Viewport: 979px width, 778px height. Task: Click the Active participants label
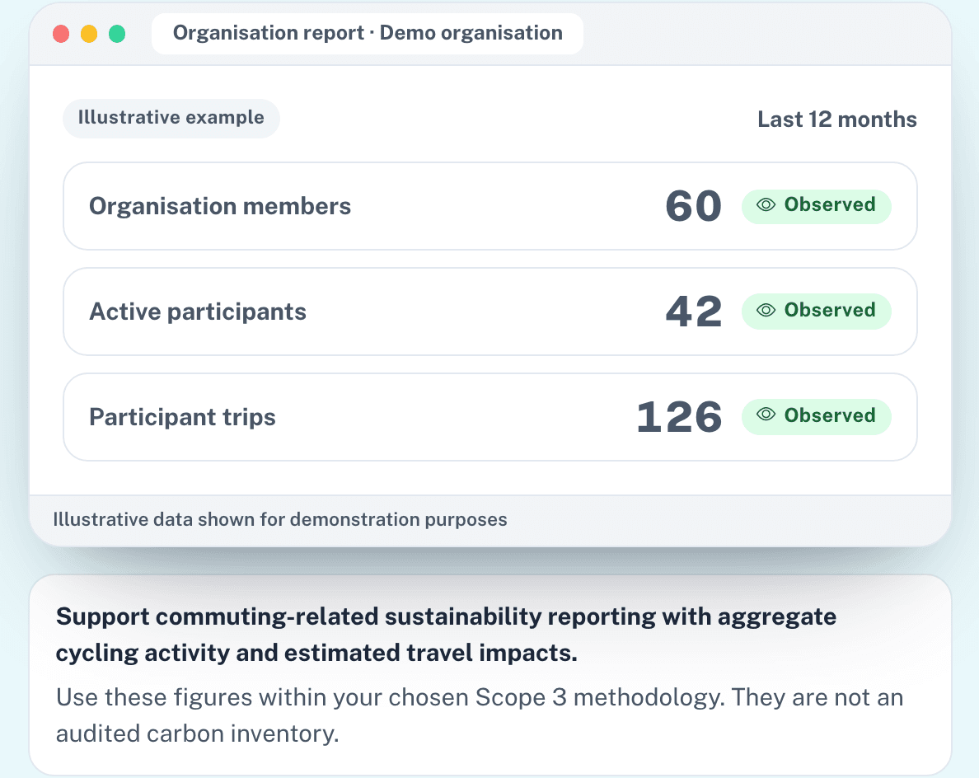point(197,312)
